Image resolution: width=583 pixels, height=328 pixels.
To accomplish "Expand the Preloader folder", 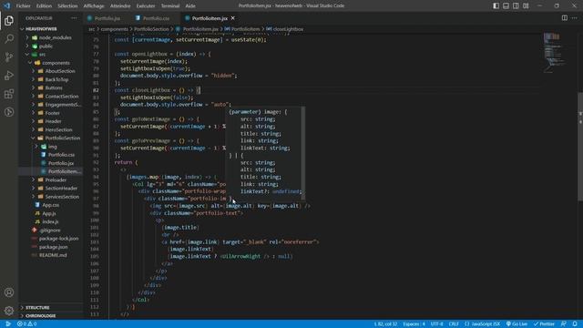I will pos(33,180).
